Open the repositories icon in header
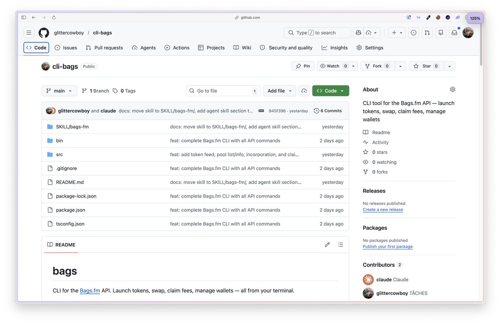The image size is (501, 324). coord(440,33)
